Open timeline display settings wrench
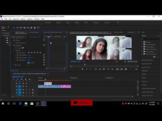 tap(30, 79)
